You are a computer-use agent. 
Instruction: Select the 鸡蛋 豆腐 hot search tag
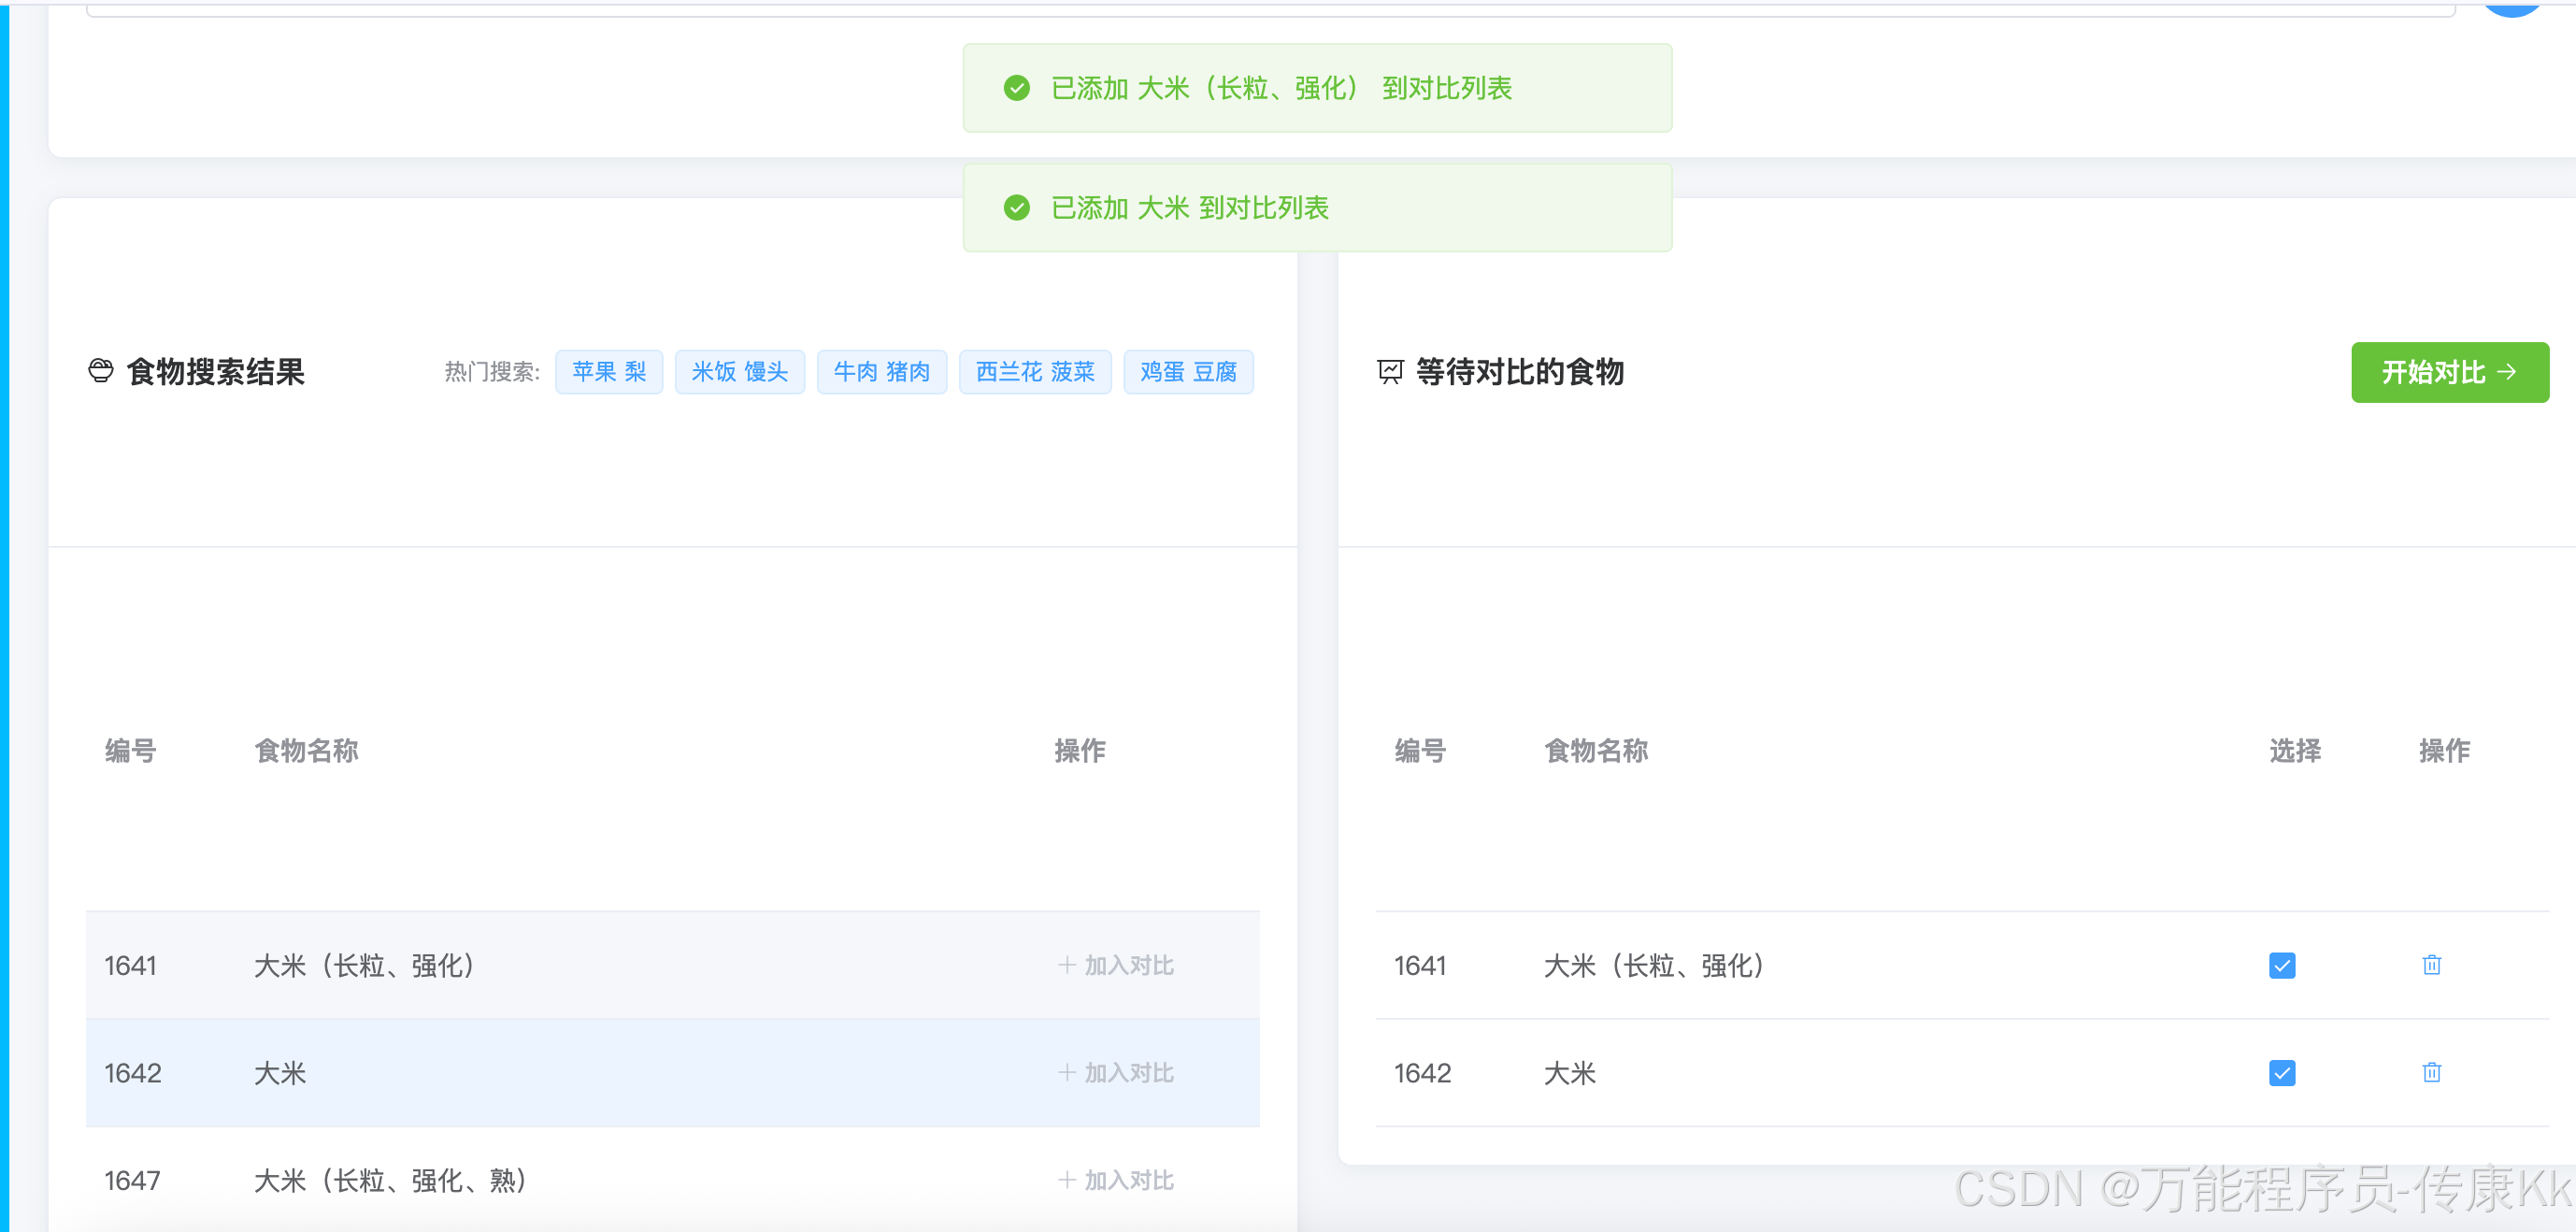point(1187,372)
